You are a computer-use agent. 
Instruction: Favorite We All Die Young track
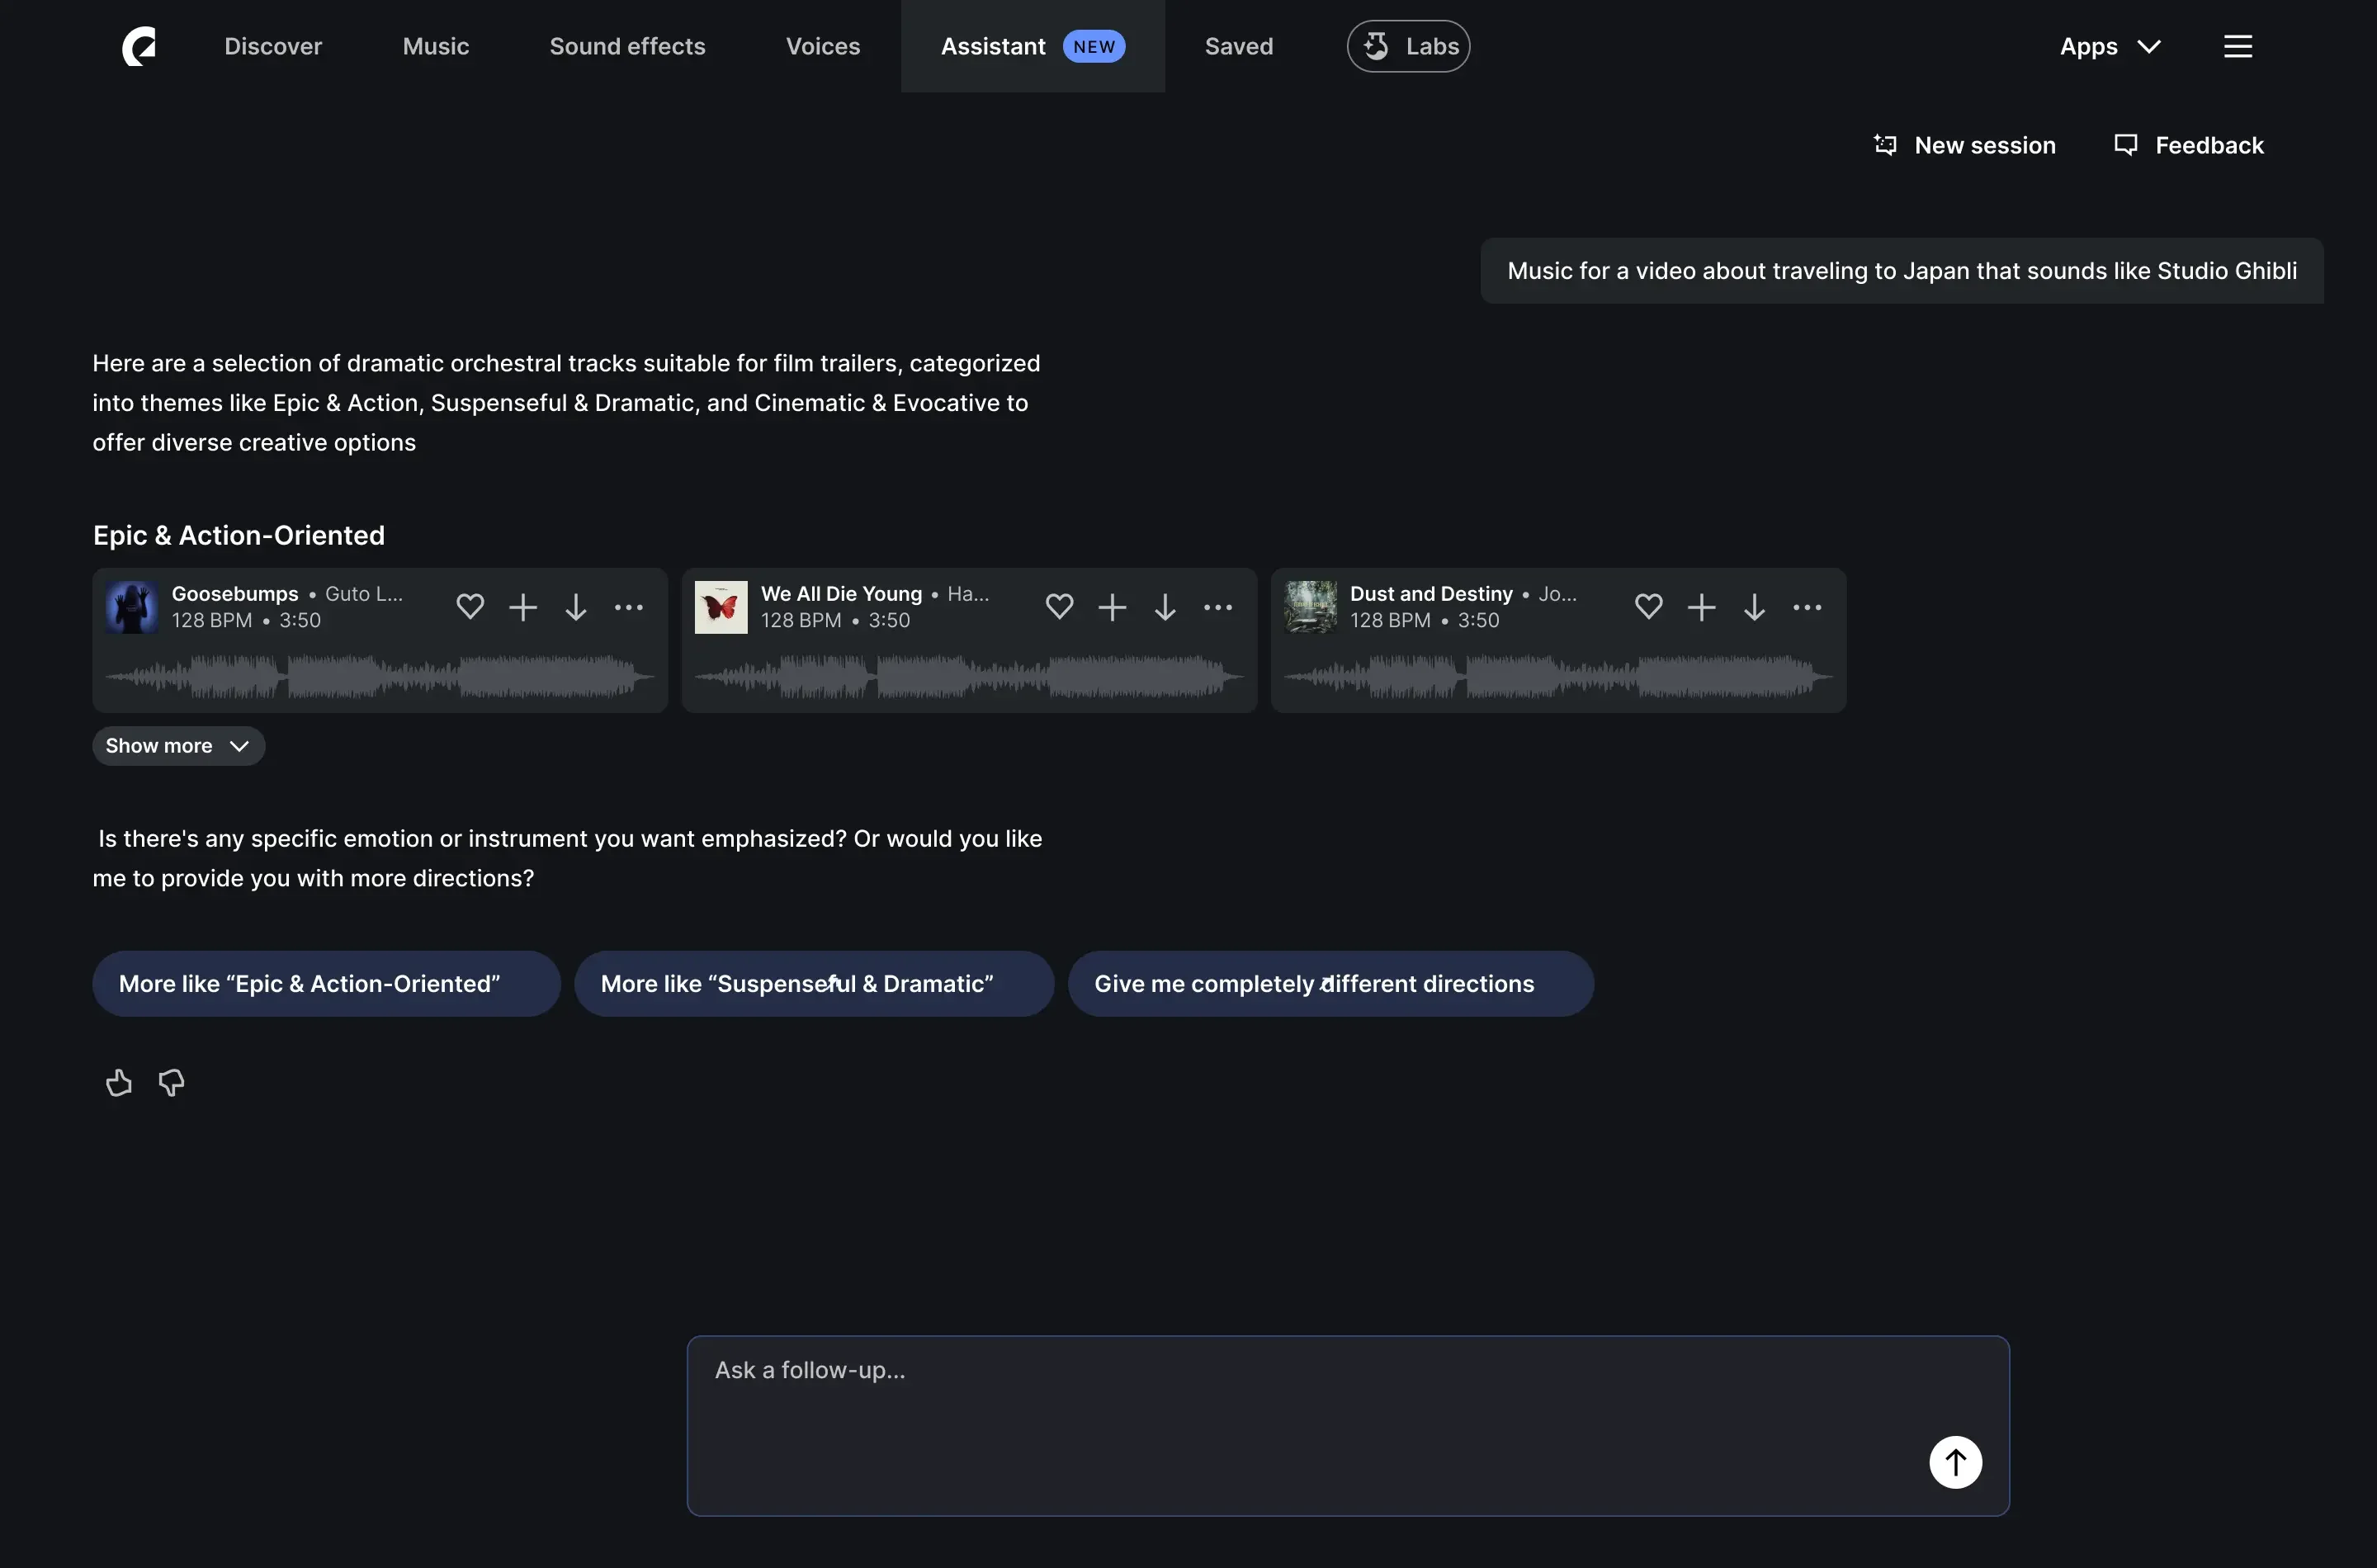point(1059,606)
